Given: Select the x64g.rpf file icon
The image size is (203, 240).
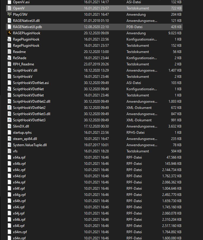Looking at the screenshot, I should (9, 195).
